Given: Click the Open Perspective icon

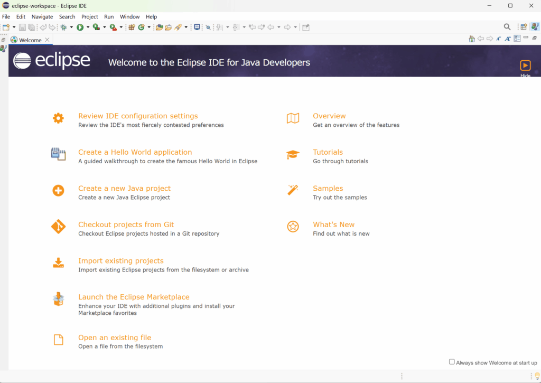Looking at the screenshot, I should pyautogui.click(x=524, y=27).
